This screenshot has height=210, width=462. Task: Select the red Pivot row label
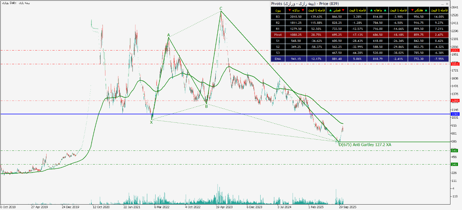click(277, 35)
